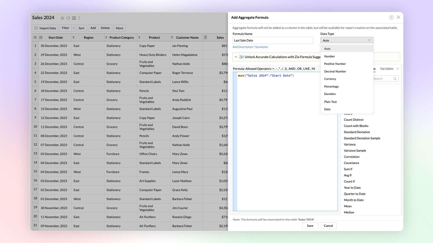Select Number in the Data Type list
This screenshot has width=433, height=243.
(347, 56)
